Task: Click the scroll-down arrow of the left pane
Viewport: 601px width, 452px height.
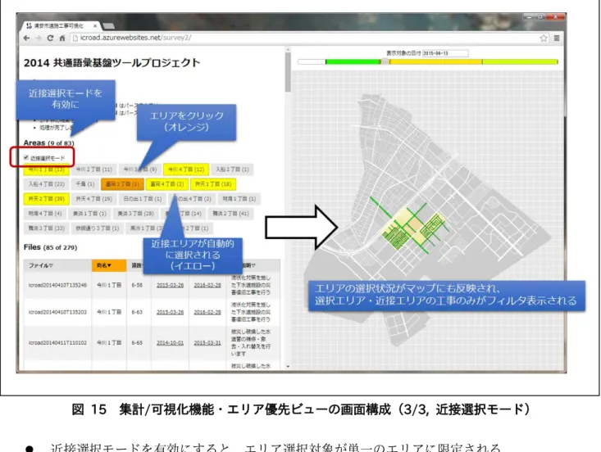Action: 288,367
